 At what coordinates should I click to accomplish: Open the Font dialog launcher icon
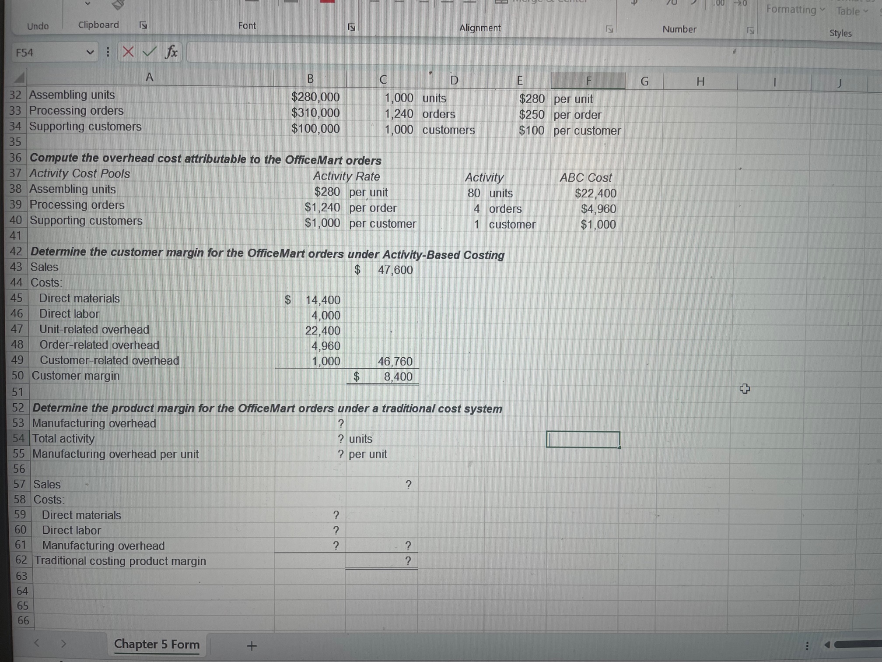coord(352,26)
